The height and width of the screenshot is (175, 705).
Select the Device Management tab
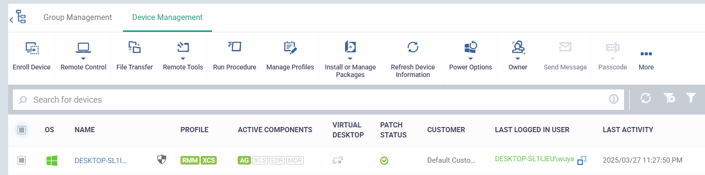click(x=167, y=17)
